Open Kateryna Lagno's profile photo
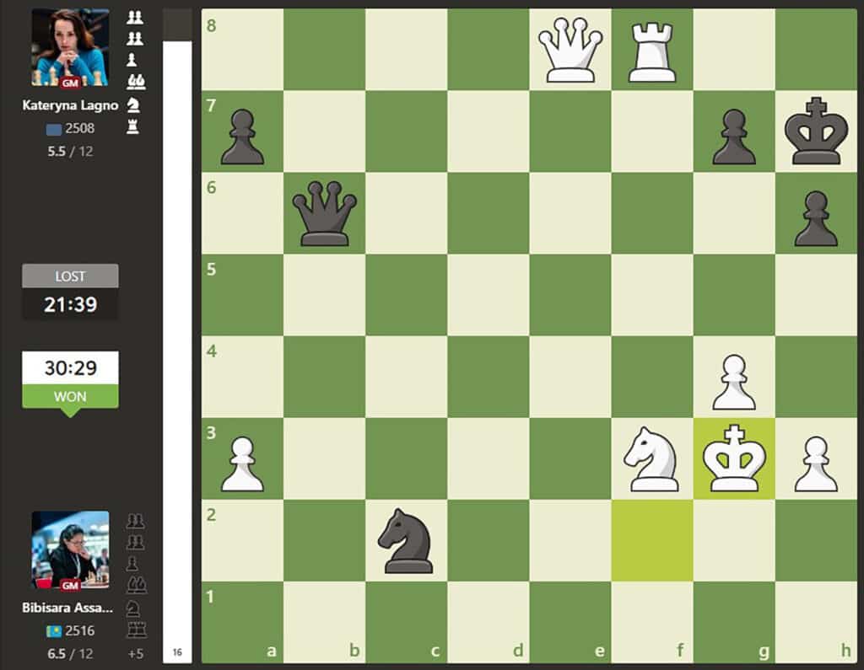Screen dimensions: 864x670 (x=70, y=47)
